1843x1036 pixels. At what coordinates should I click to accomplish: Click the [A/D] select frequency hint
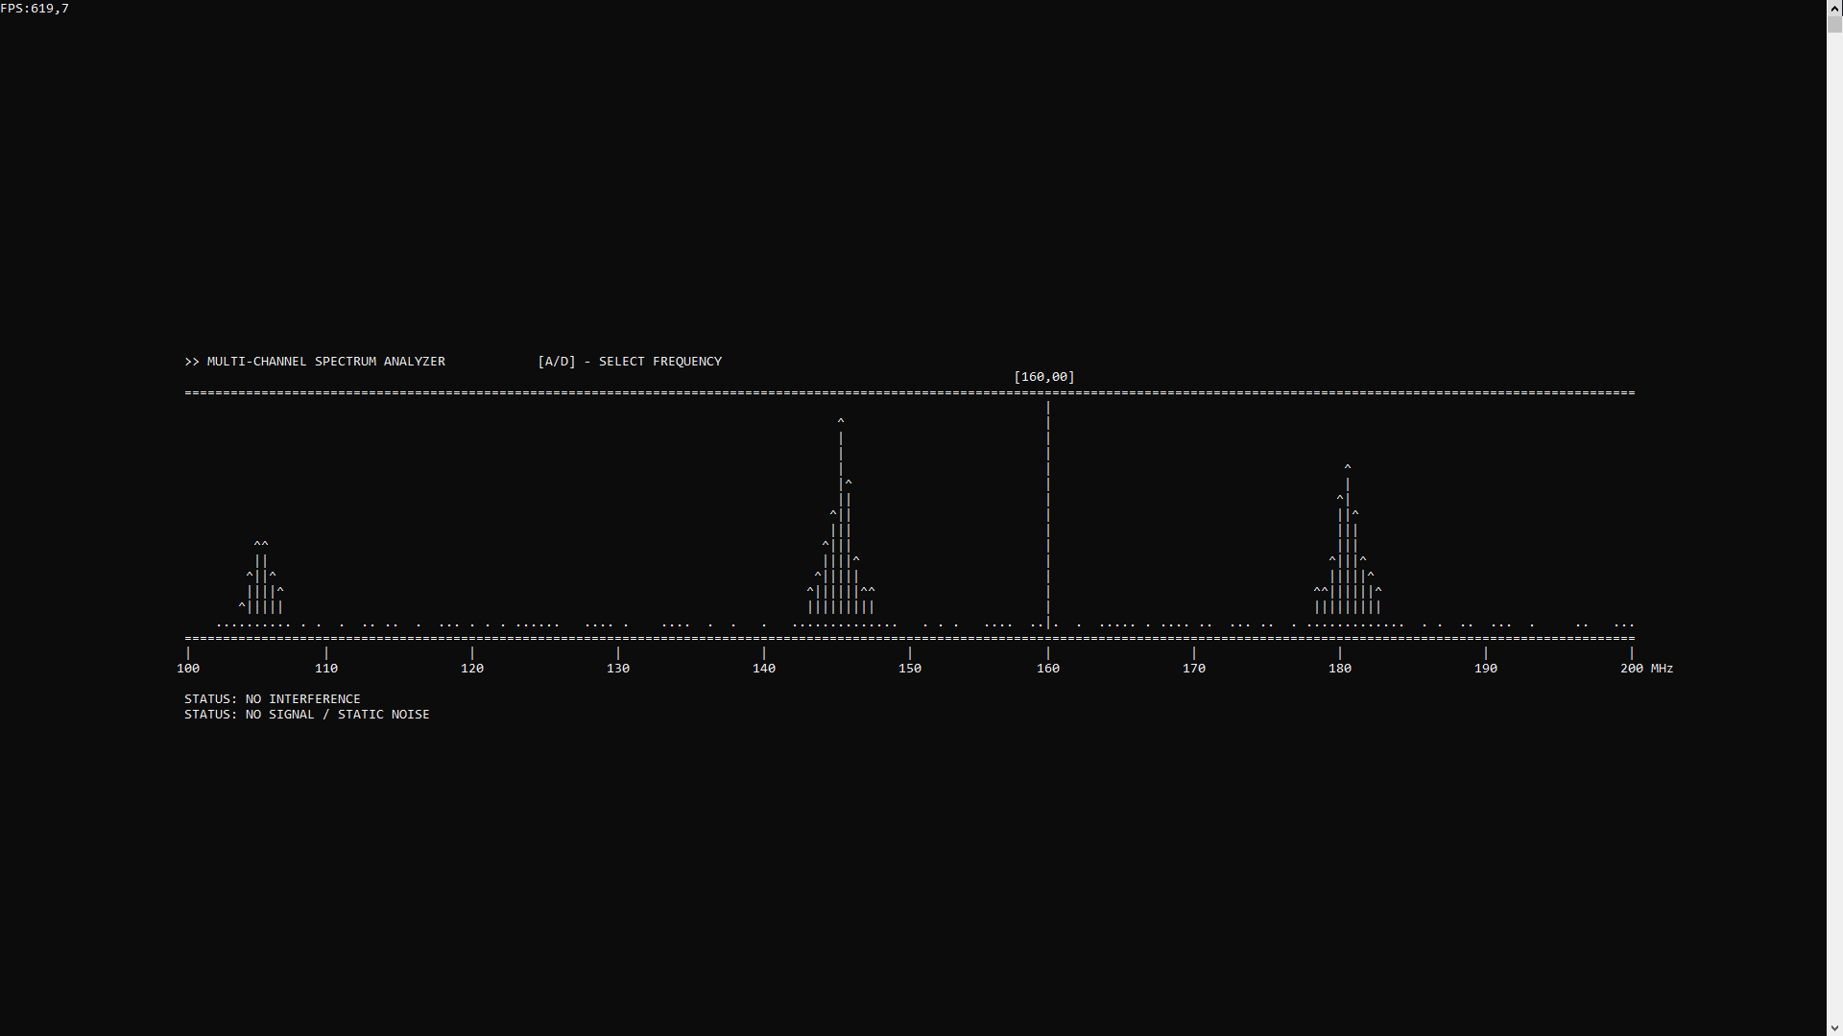point(630,362)
